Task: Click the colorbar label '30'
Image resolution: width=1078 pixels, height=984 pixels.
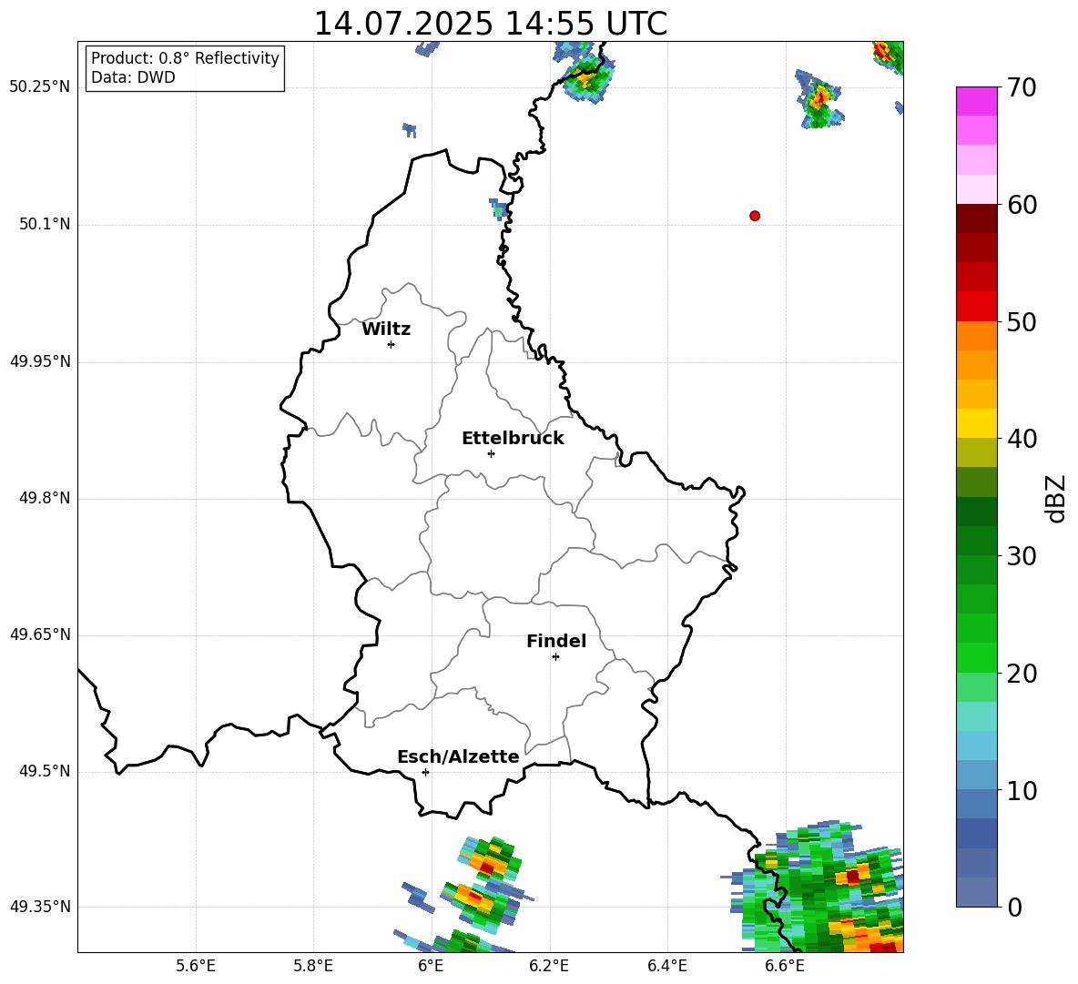Action: pyautogui.click(x=1022, y=556)
